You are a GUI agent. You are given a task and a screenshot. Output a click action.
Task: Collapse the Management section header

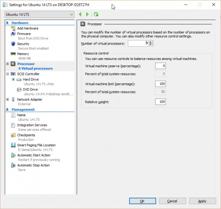pyautogui.click(x=8, y=109)
